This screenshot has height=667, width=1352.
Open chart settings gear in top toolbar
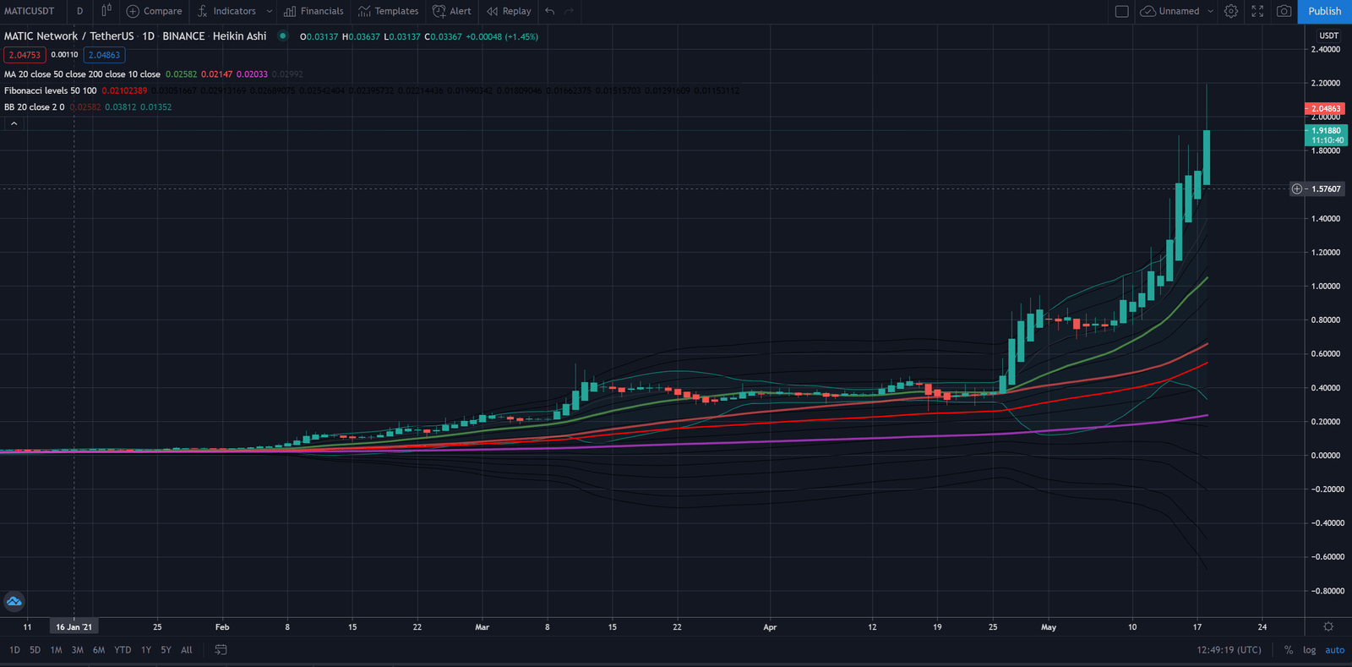click(1231, 11)
